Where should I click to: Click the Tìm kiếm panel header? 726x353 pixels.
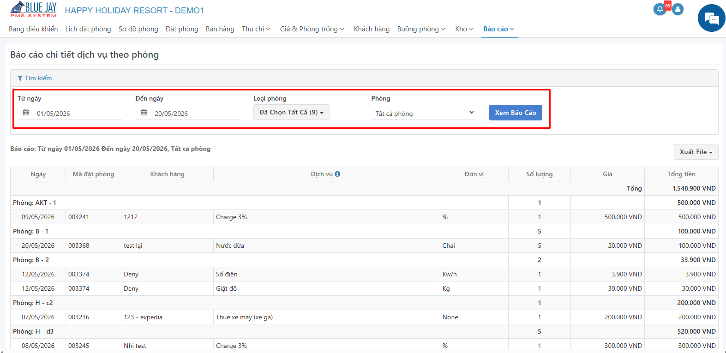364,78
